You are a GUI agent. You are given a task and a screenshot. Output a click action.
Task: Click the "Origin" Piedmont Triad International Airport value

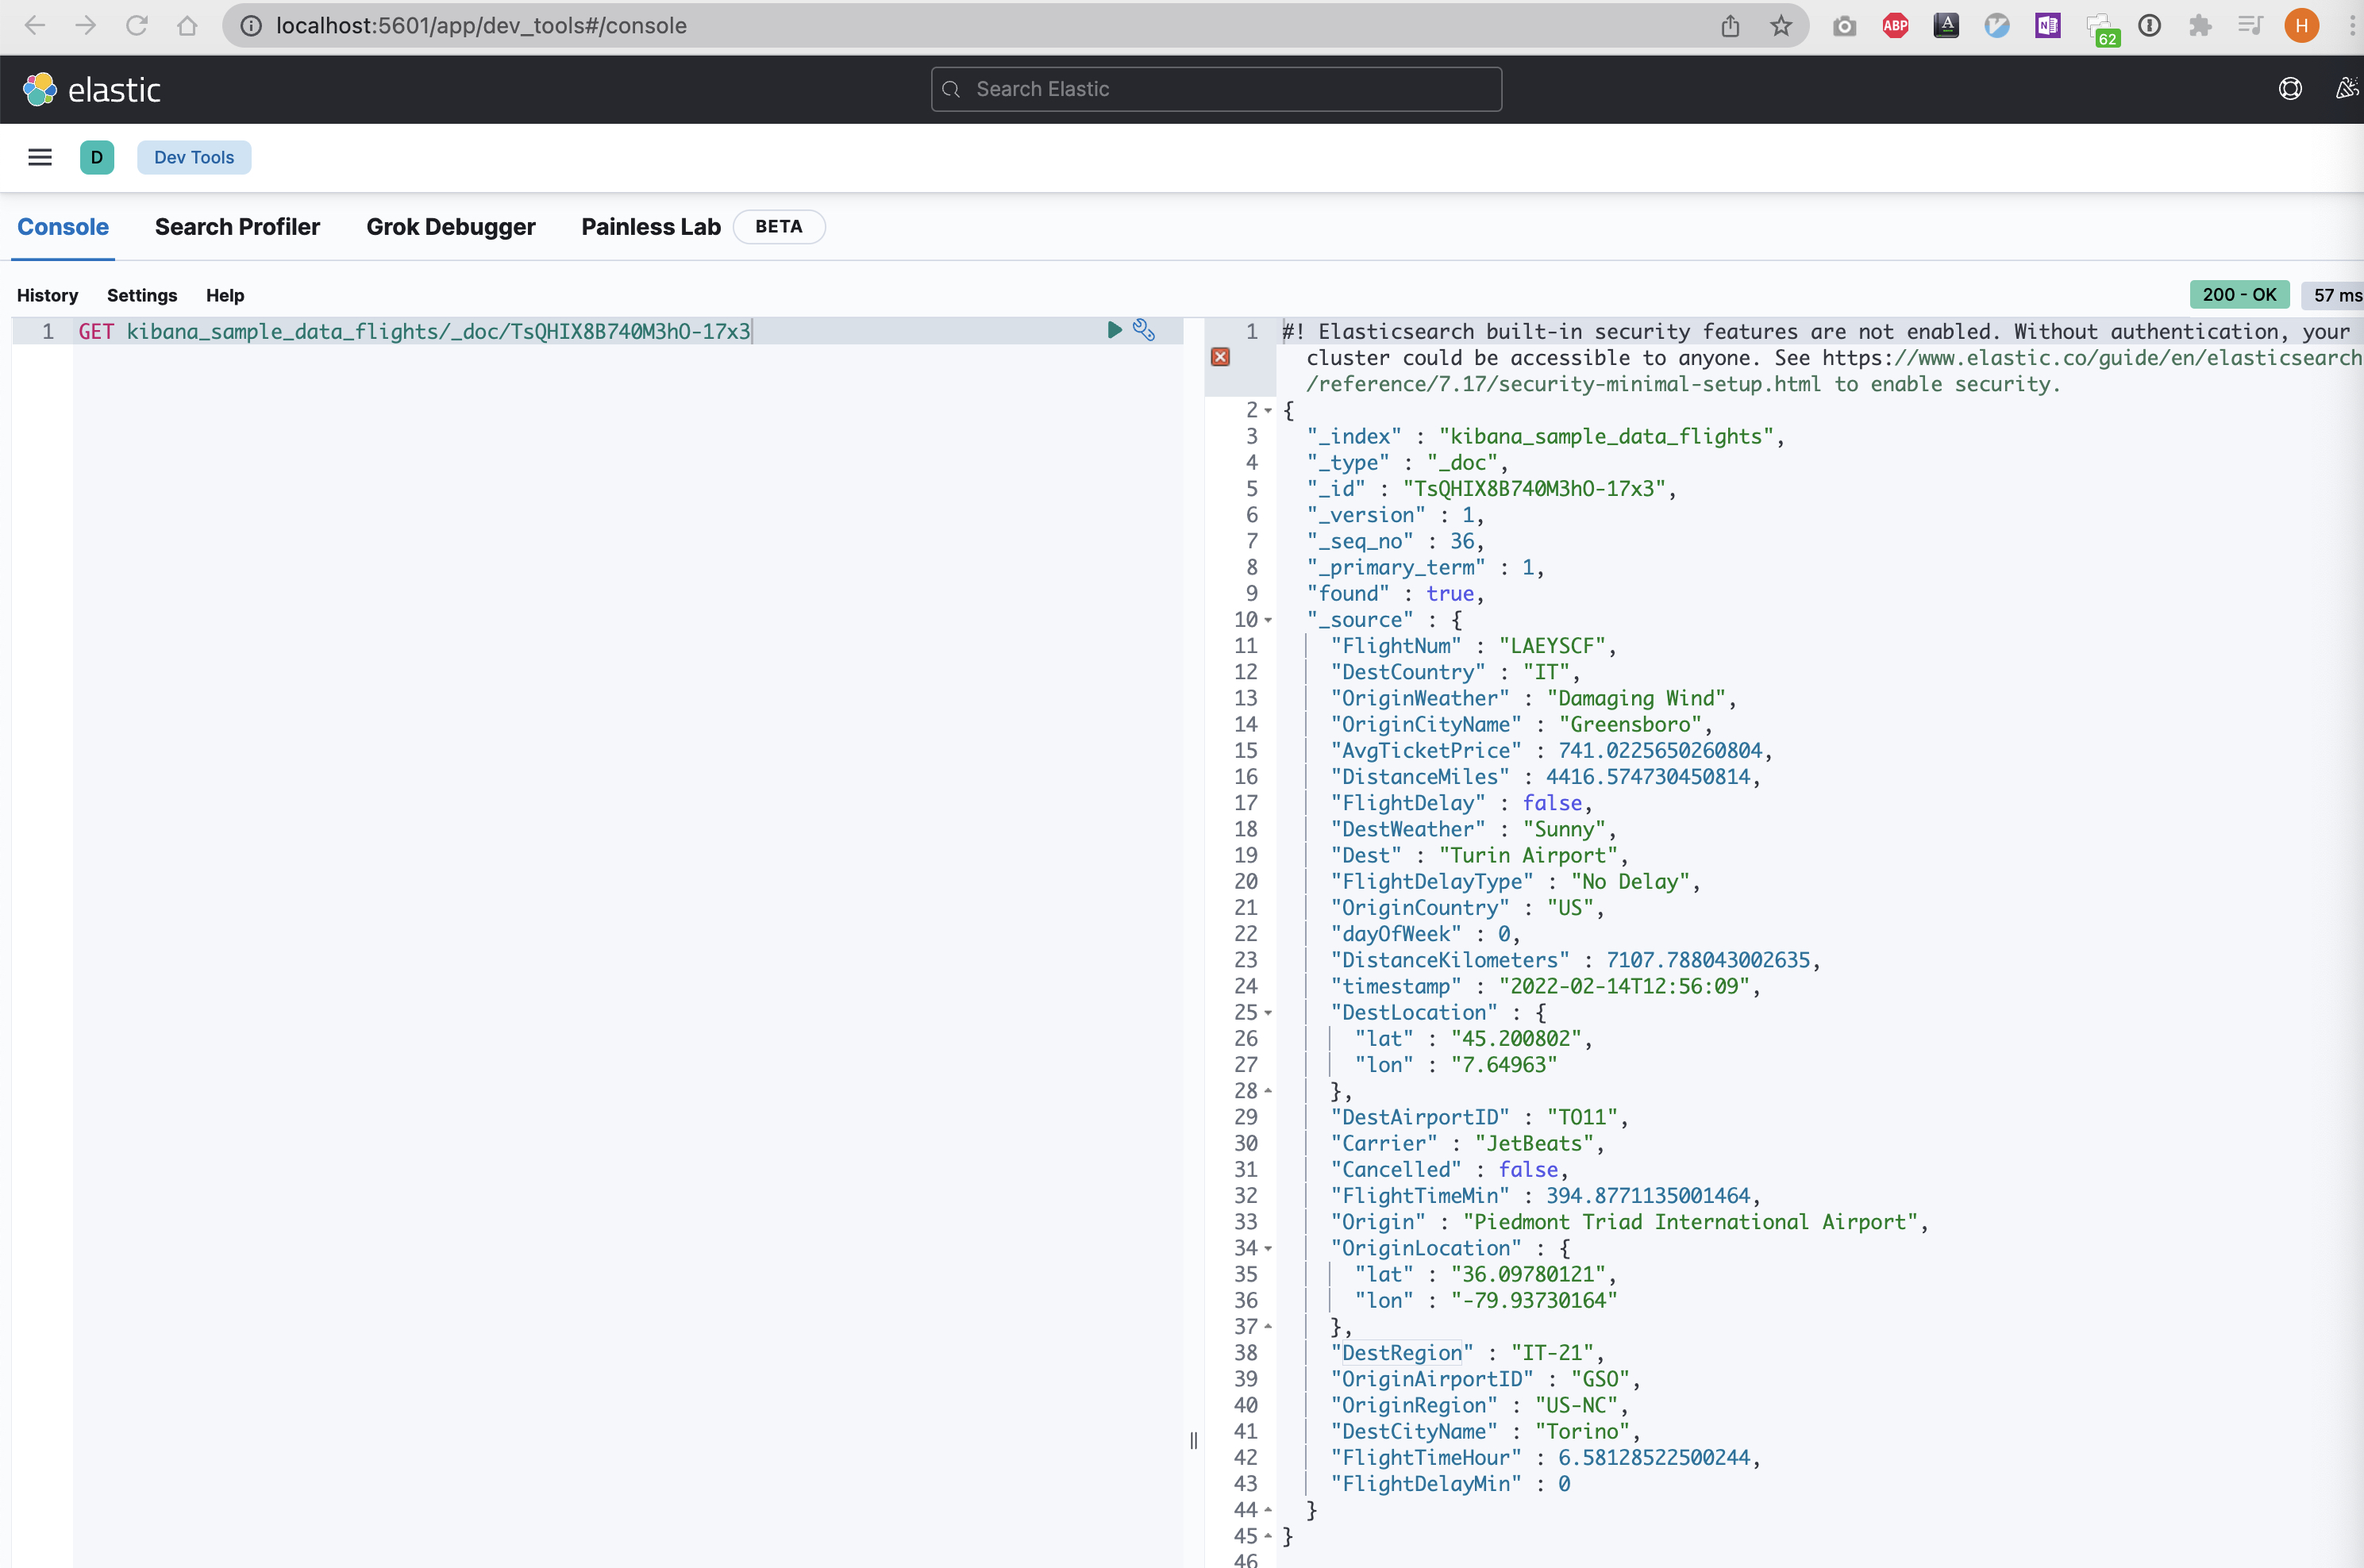point(1691,1222)
